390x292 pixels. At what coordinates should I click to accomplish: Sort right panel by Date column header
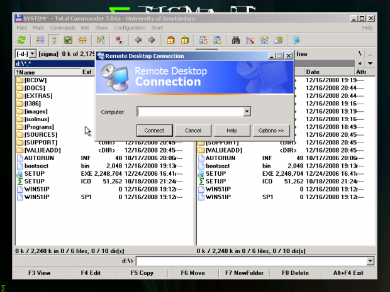[x=329, y=72]
